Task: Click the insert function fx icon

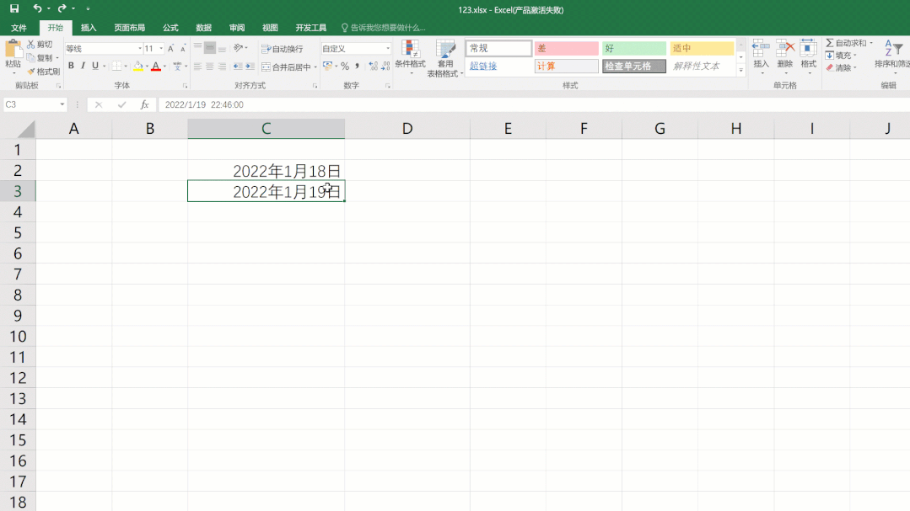Action: (x=144, y=105)
